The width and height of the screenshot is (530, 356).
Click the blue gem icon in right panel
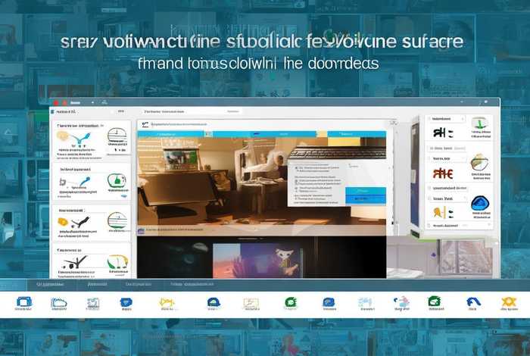click(479, 203)
